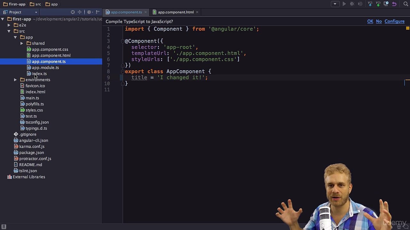Click the Hide Project panel icon

pos(97,12)
